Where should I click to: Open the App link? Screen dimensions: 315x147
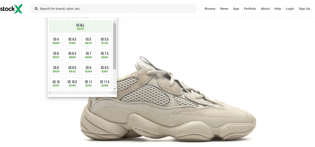click(236, 9)
